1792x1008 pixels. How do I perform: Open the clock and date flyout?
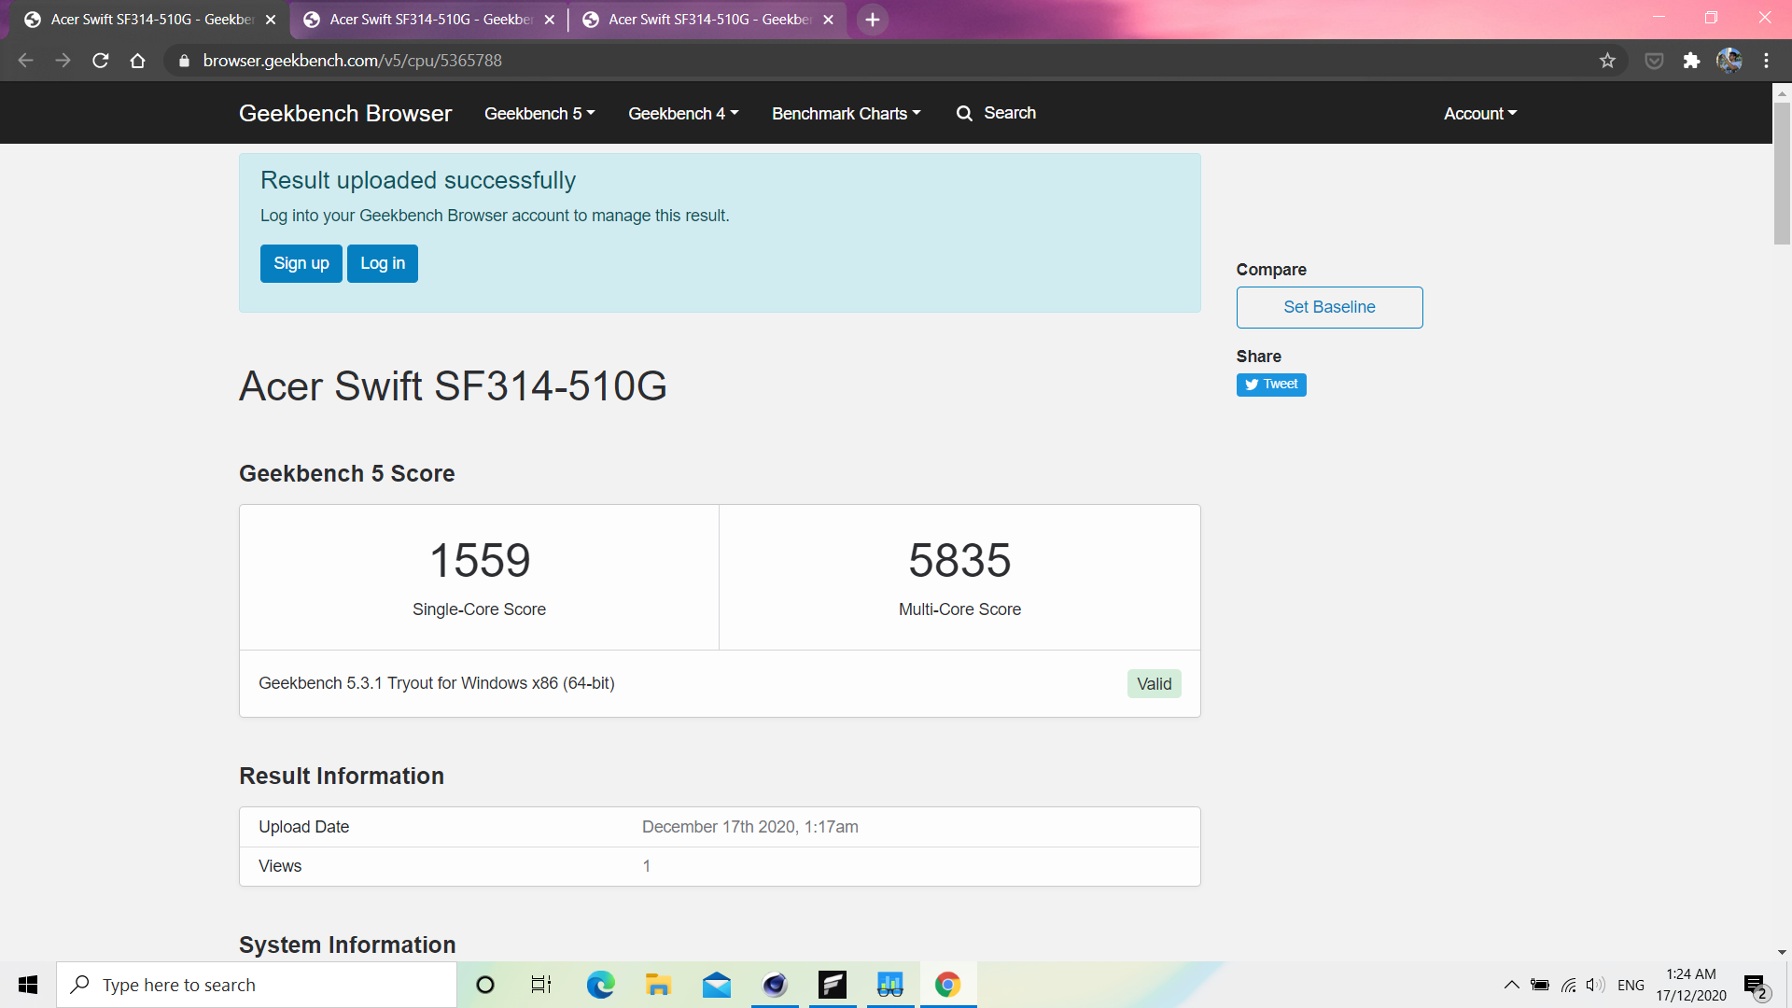[1691, 985]
